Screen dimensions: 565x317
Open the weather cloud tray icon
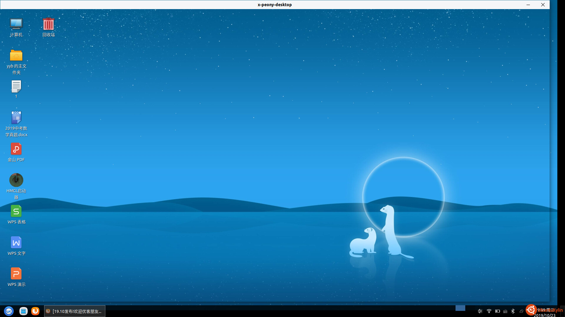(x=521, y=311)
